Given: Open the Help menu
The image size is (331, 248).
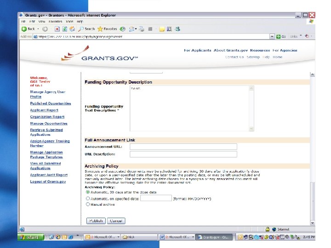Looking at the screenshot, I should [x=80, y=22].
